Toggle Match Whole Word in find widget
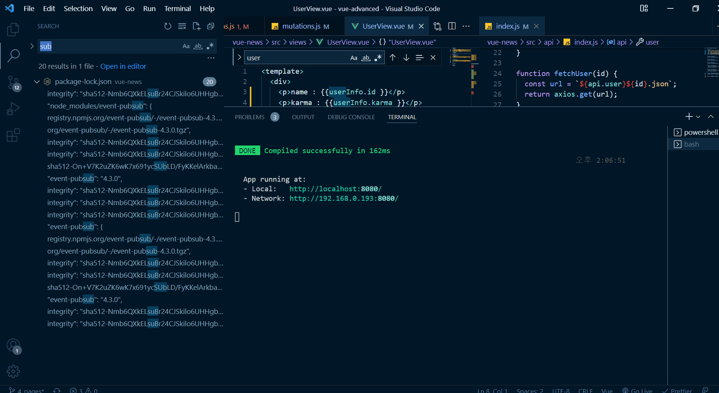 [x=366, y=58]
